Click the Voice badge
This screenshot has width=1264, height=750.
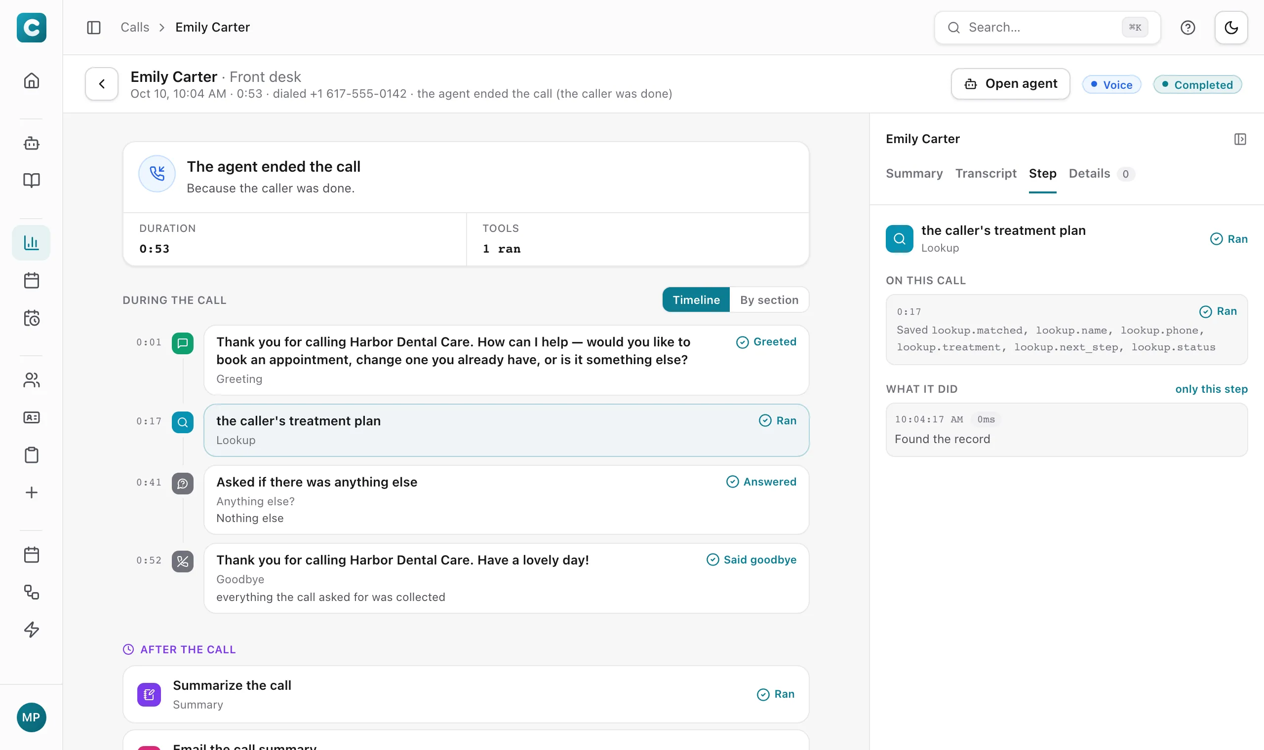pos(1111,84)
